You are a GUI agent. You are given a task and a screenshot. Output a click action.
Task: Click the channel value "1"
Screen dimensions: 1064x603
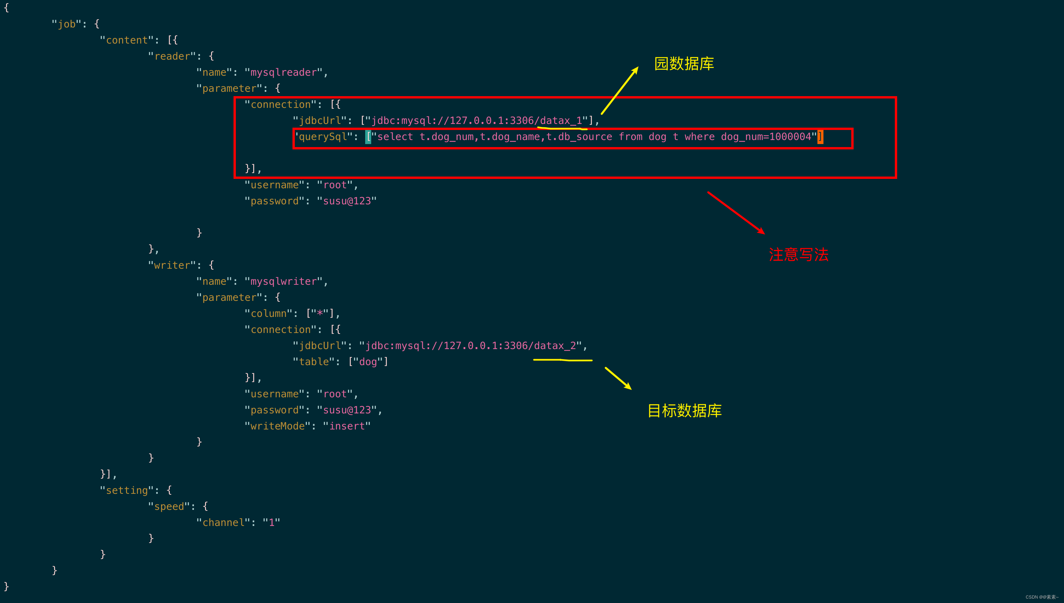pyautogui.click(x=271, y=523)
